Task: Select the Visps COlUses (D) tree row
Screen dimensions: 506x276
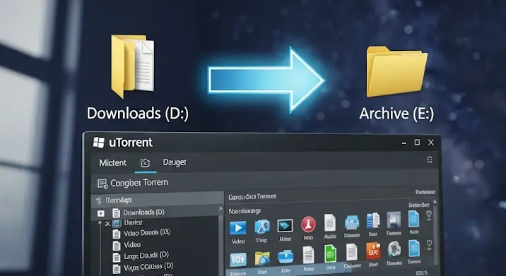Action: coord(148,267)
